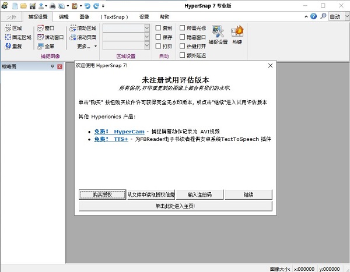Expand the quick access toolbar customize arrow
Screen dimensions: 350x272
coord(103,6)
